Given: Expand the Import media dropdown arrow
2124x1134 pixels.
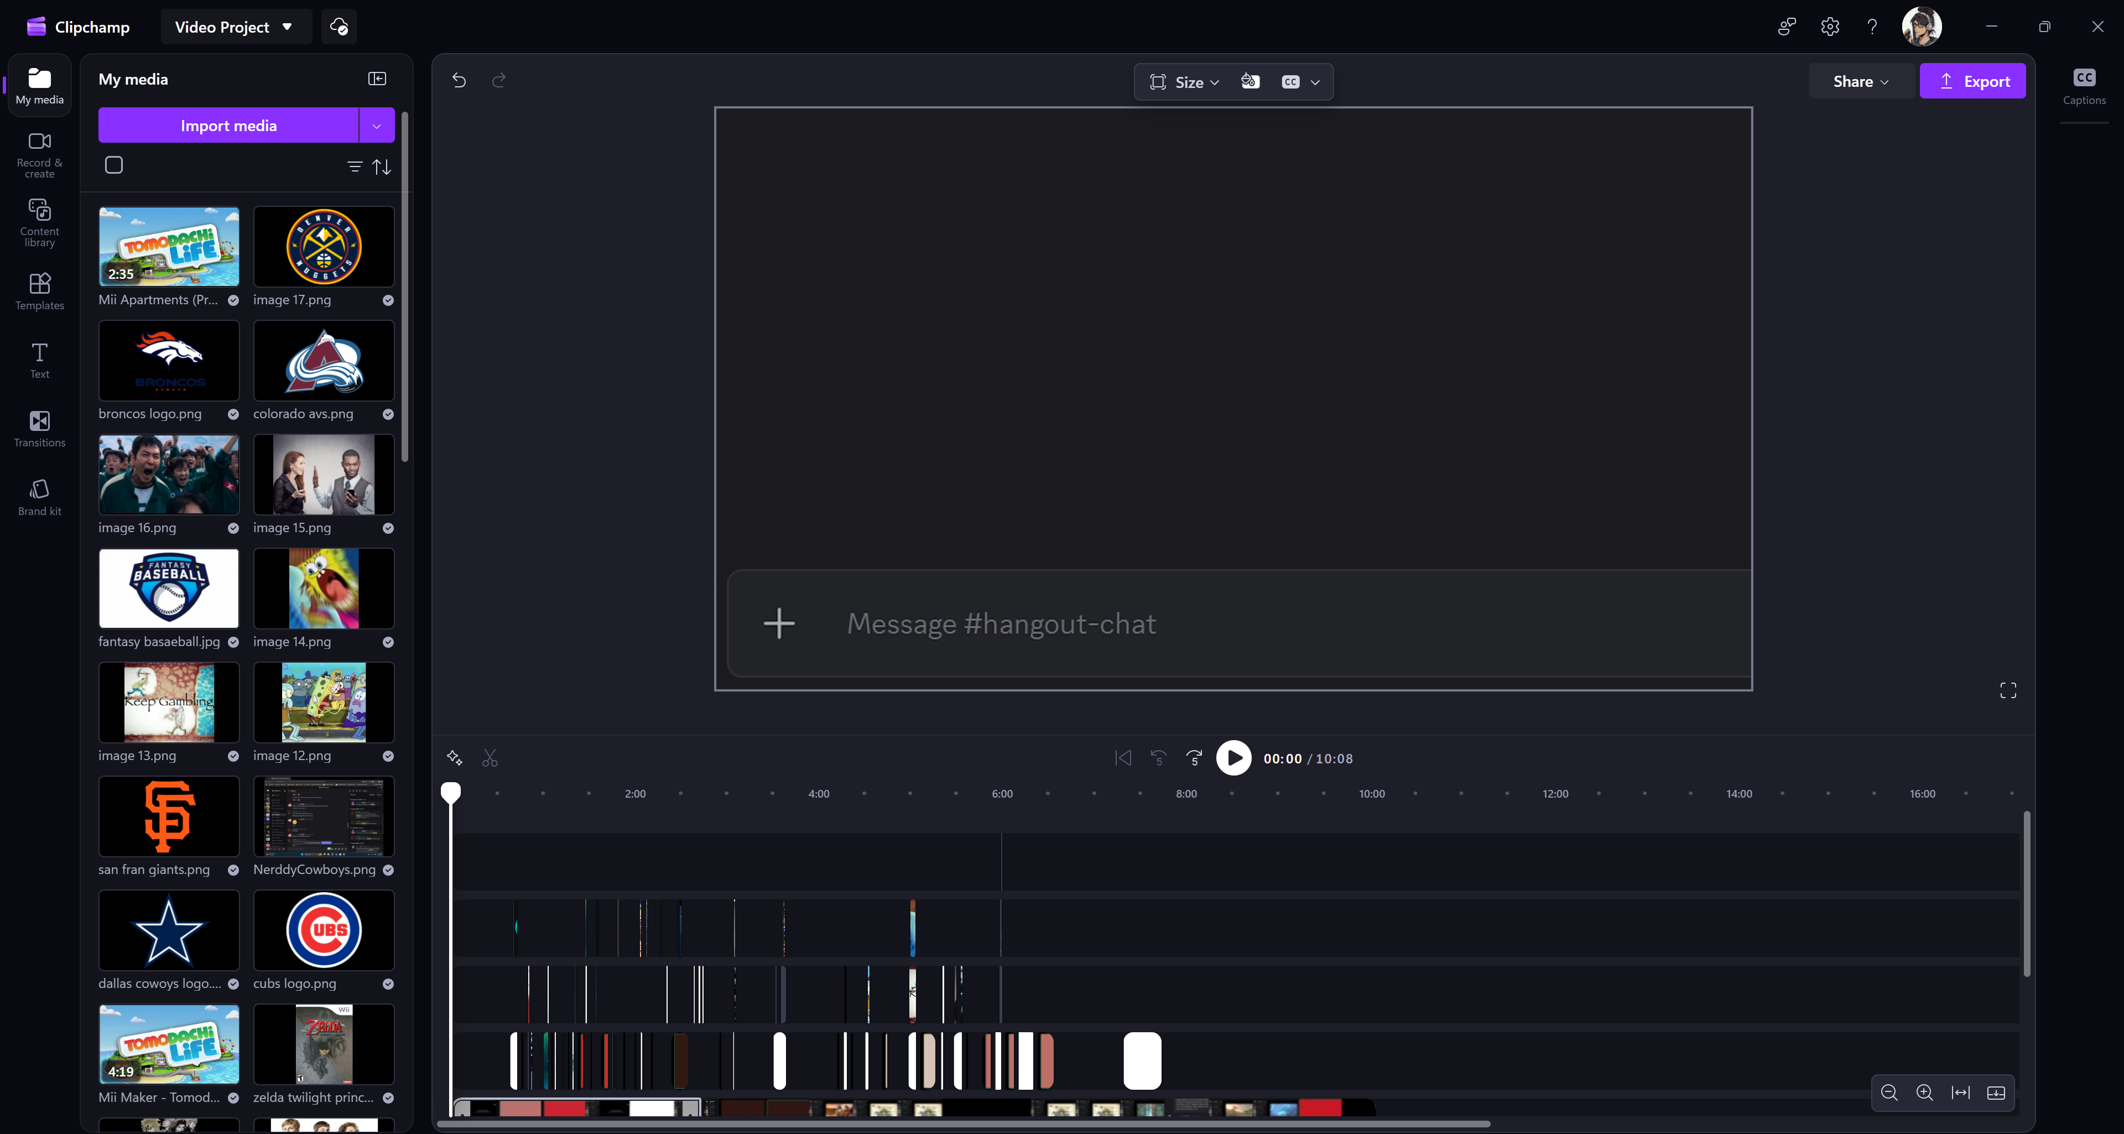Looking at the screenshot, I should click(x=377, y=126).
